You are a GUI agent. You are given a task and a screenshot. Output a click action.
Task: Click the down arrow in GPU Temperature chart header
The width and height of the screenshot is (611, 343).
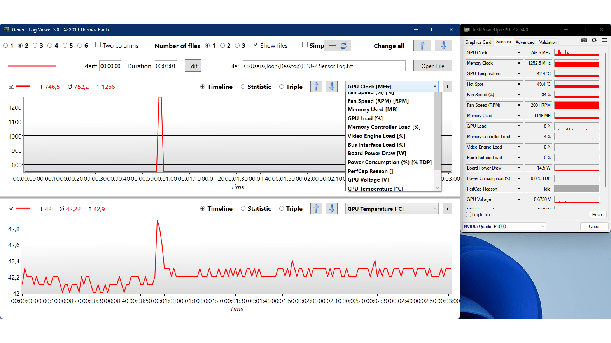(x=331, y=209)
